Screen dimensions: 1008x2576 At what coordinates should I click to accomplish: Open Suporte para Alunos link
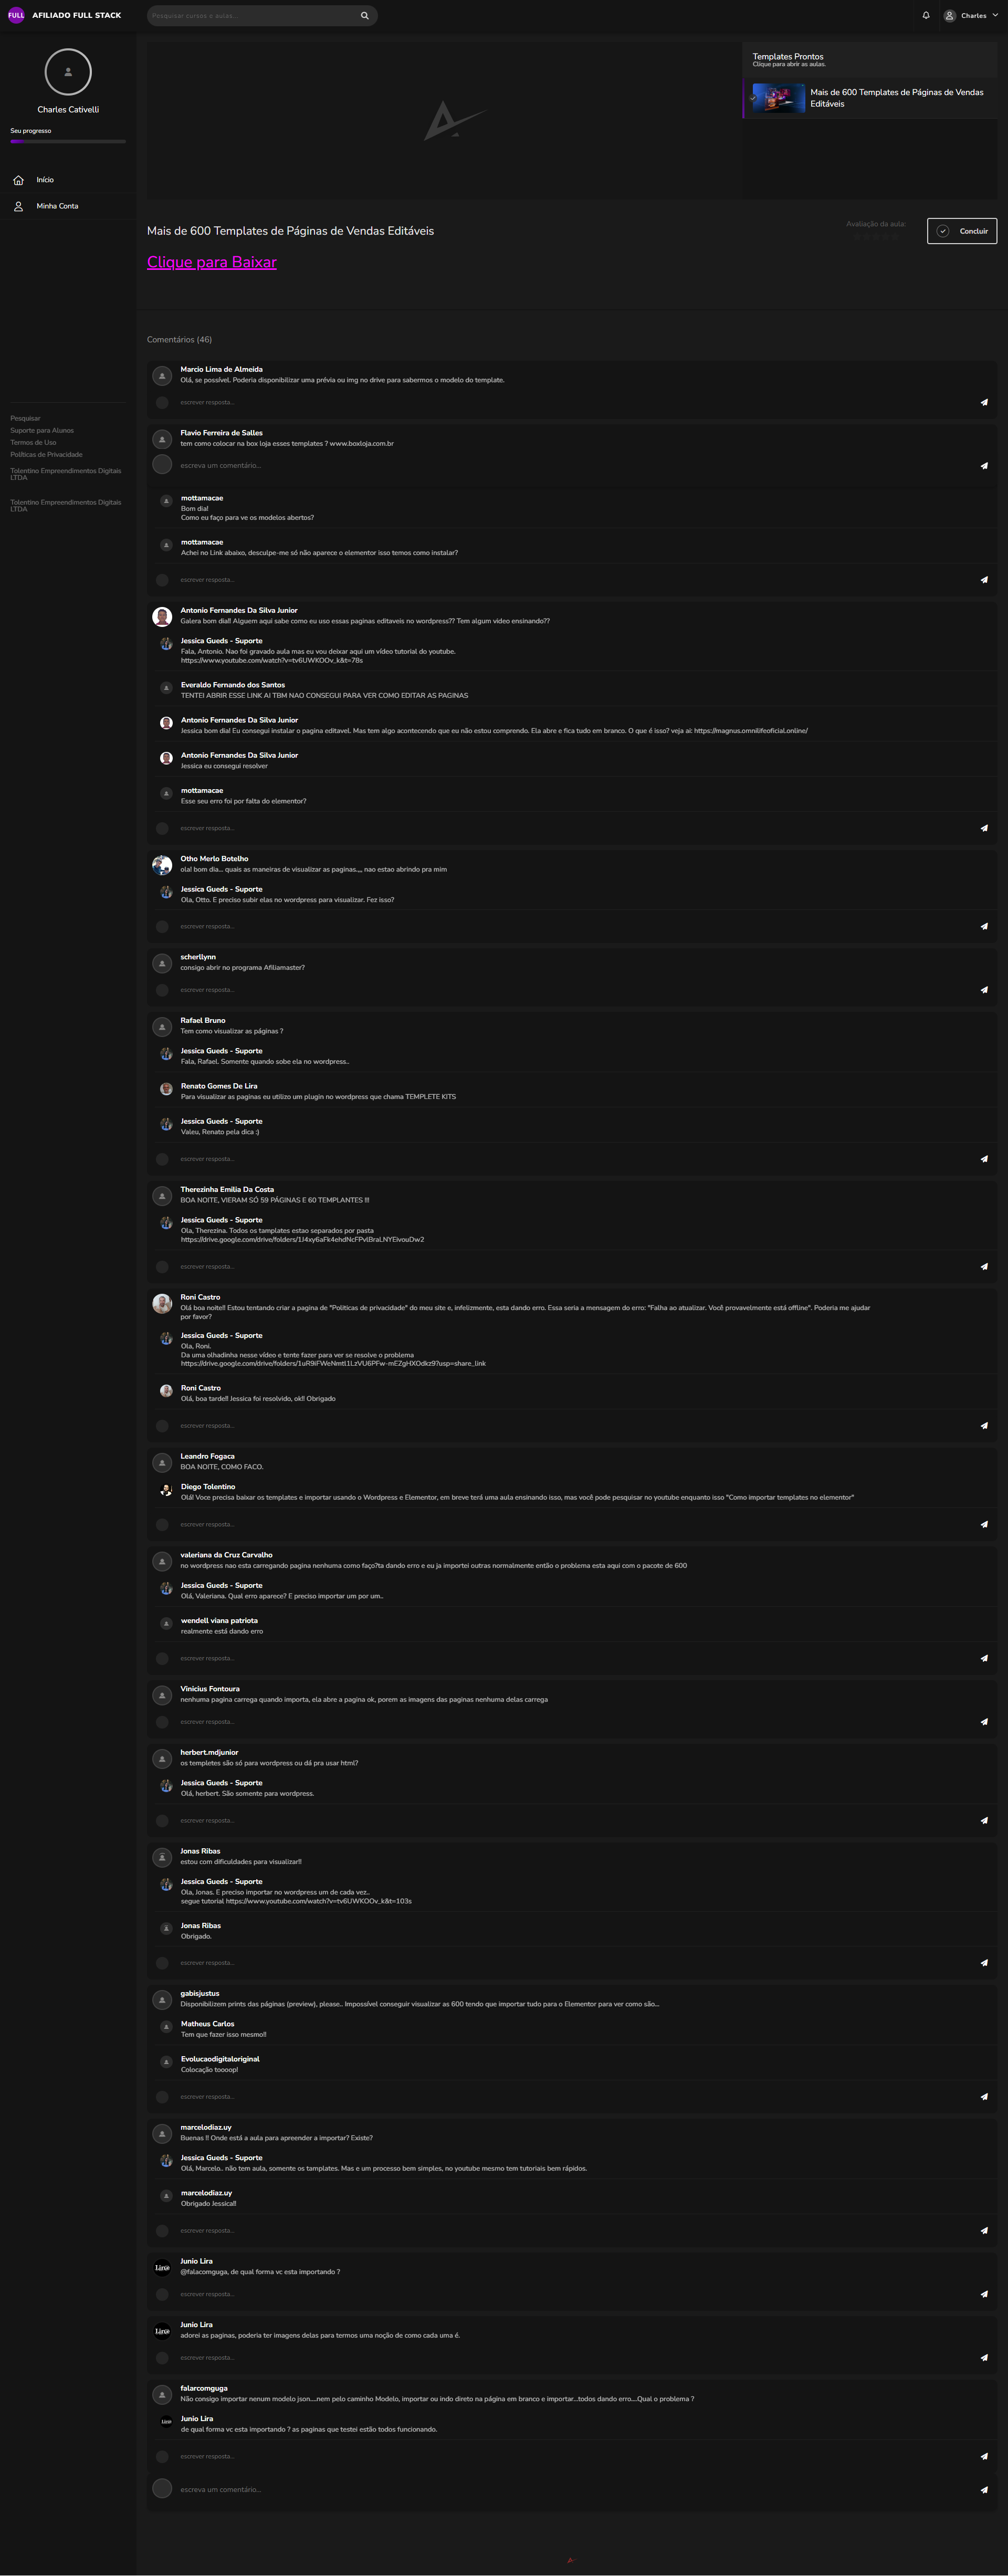coord(42,431)
